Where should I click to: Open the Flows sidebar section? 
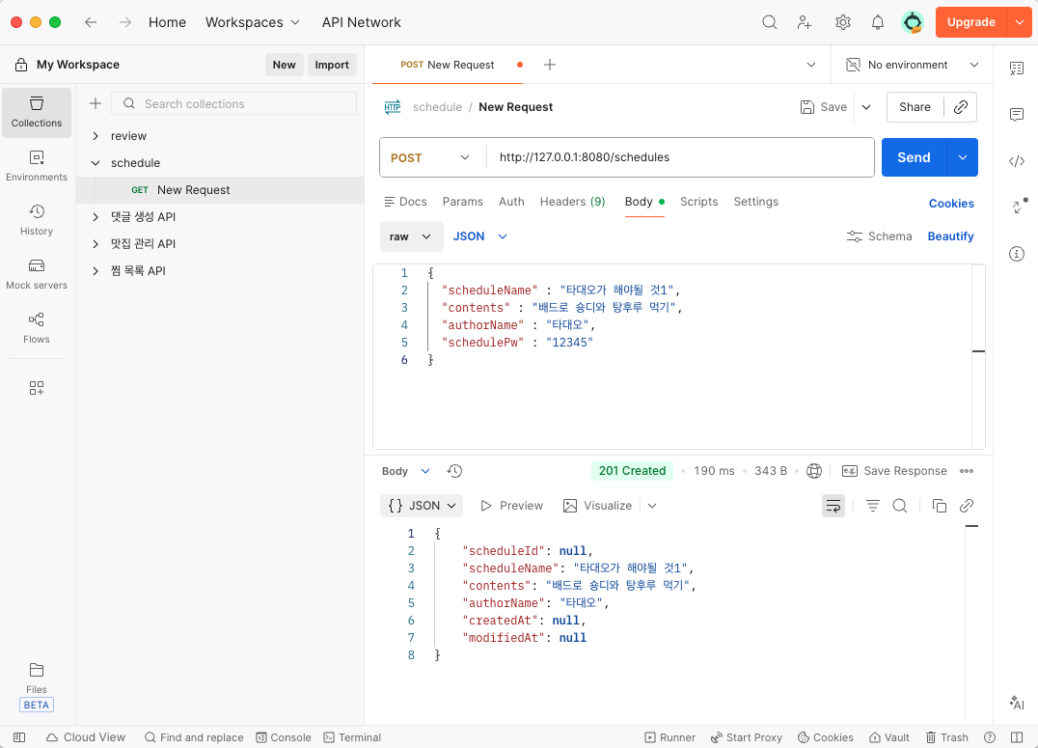(37, 328)
